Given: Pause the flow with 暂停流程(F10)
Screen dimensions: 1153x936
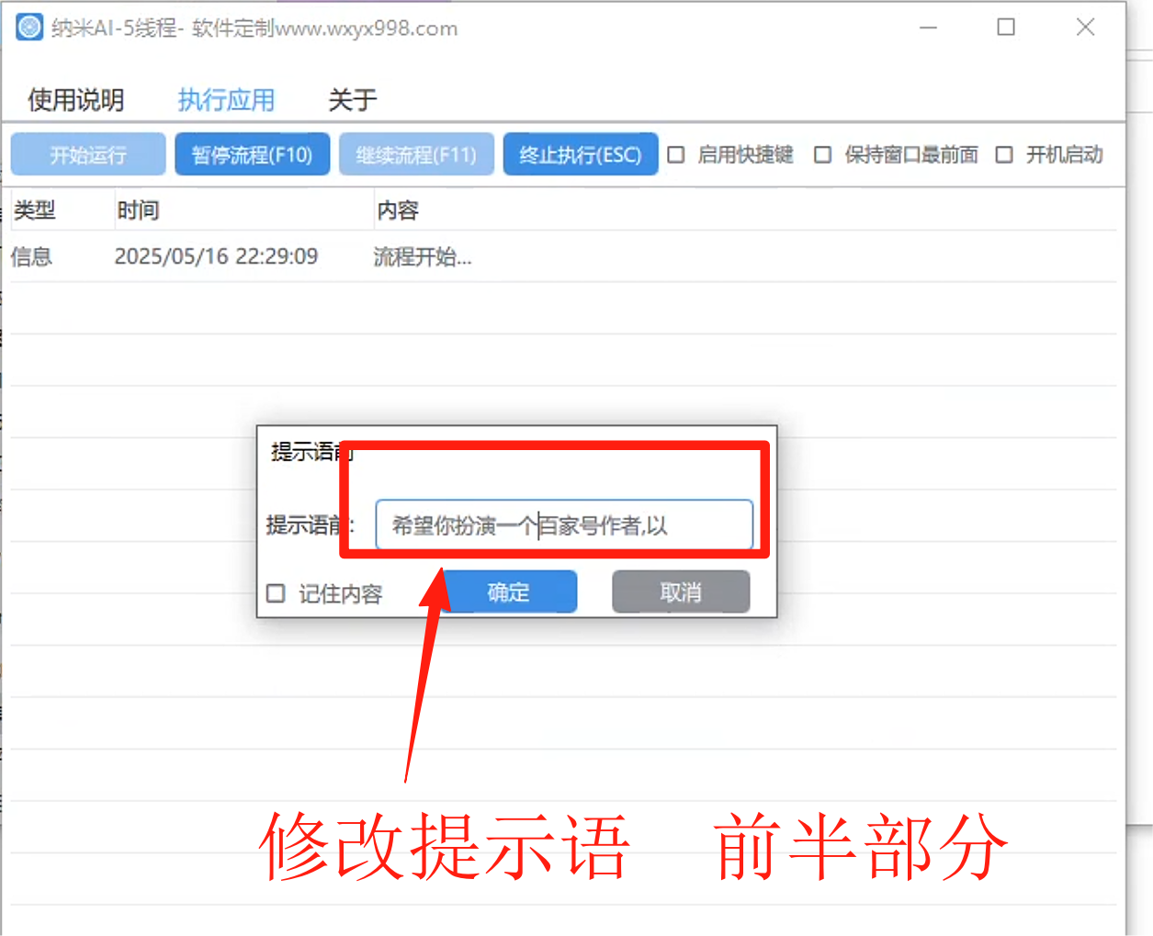Looking at the screenshot, I should [x=253, y=154].
